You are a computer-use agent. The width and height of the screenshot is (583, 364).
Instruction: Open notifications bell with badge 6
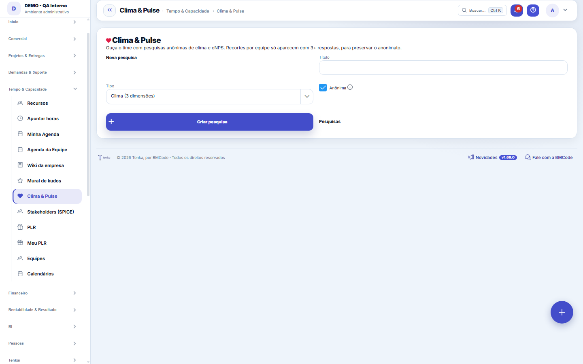(x=517, y=10)
